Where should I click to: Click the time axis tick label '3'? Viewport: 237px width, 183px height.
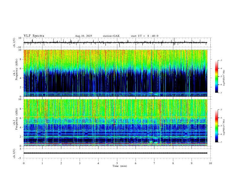coord(80,163)
